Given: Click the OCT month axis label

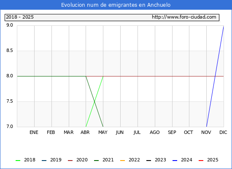Looking at the screenshot, I should click(189, 132).
